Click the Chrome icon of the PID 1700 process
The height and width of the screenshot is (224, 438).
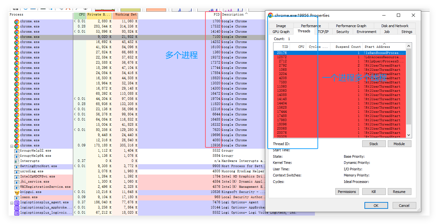point(17,22)
